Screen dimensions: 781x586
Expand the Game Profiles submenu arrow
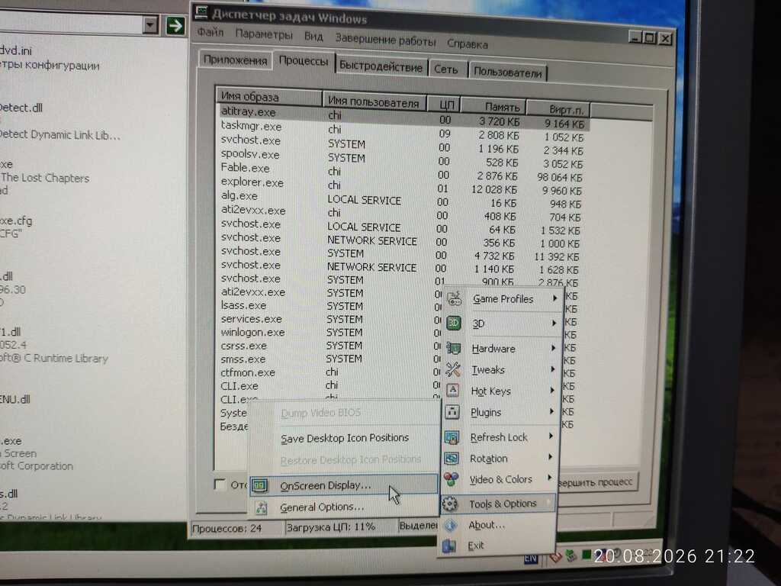coord(554,298)
